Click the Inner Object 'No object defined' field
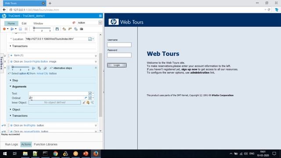Image resolution: width=281 pixels, height=158 pixels. 54,102
